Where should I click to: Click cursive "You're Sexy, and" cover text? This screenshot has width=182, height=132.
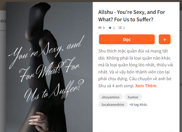(47, 52)
